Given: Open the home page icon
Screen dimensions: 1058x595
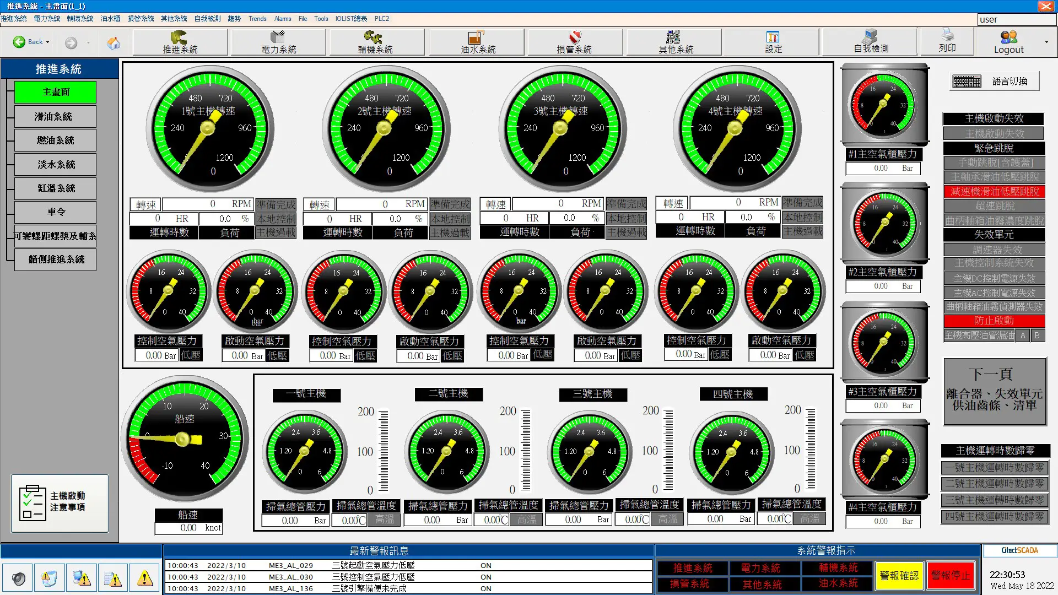Looking at the screenshot, I should [x=114, y=42].
